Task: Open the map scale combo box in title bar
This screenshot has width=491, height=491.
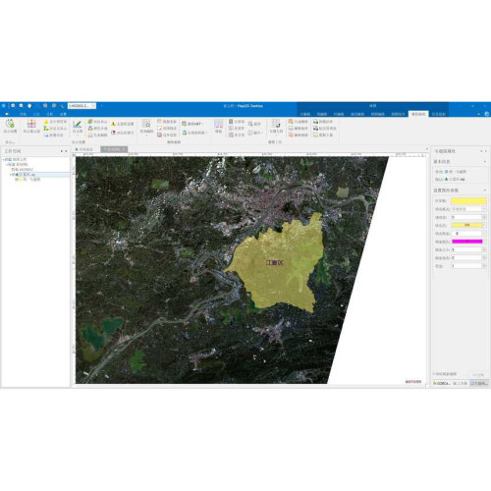Action: click(x=82, y=106)
